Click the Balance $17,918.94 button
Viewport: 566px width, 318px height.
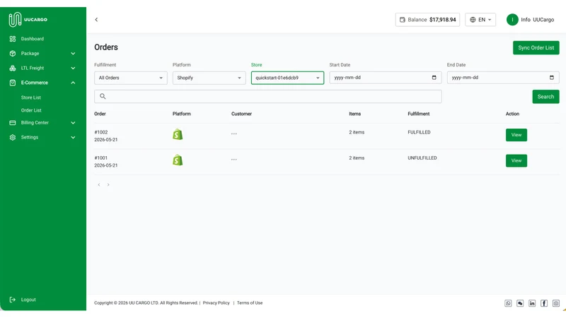[427, 20]
